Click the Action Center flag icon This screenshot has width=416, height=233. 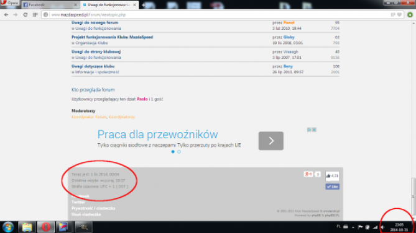(x=360, y=227)
